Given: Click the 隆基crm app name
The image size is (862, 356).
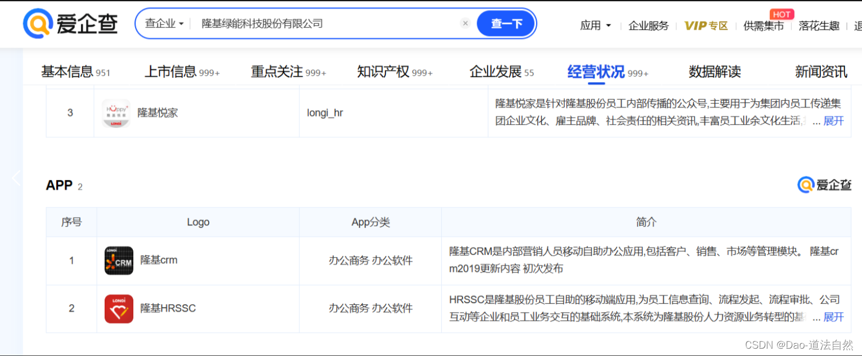Looking at the screenshot, I should pyautogui.click(x=159, y=260).
